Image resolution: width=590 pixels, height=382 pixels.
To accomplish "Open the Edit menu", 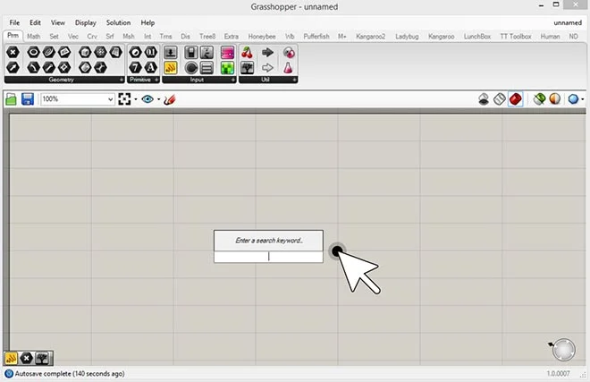I will (36, 22).
